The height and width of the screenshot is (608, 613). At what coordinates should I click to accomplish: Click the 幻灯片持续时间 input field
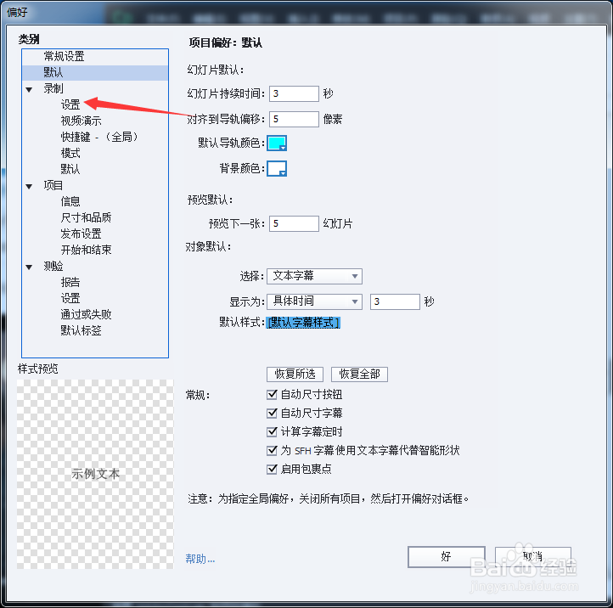294,94
